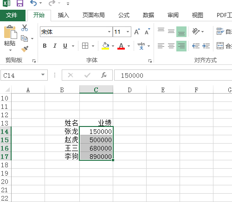Click the Cancel X in formula bar
Screen dimensions: 232x202
click(71, 75)
